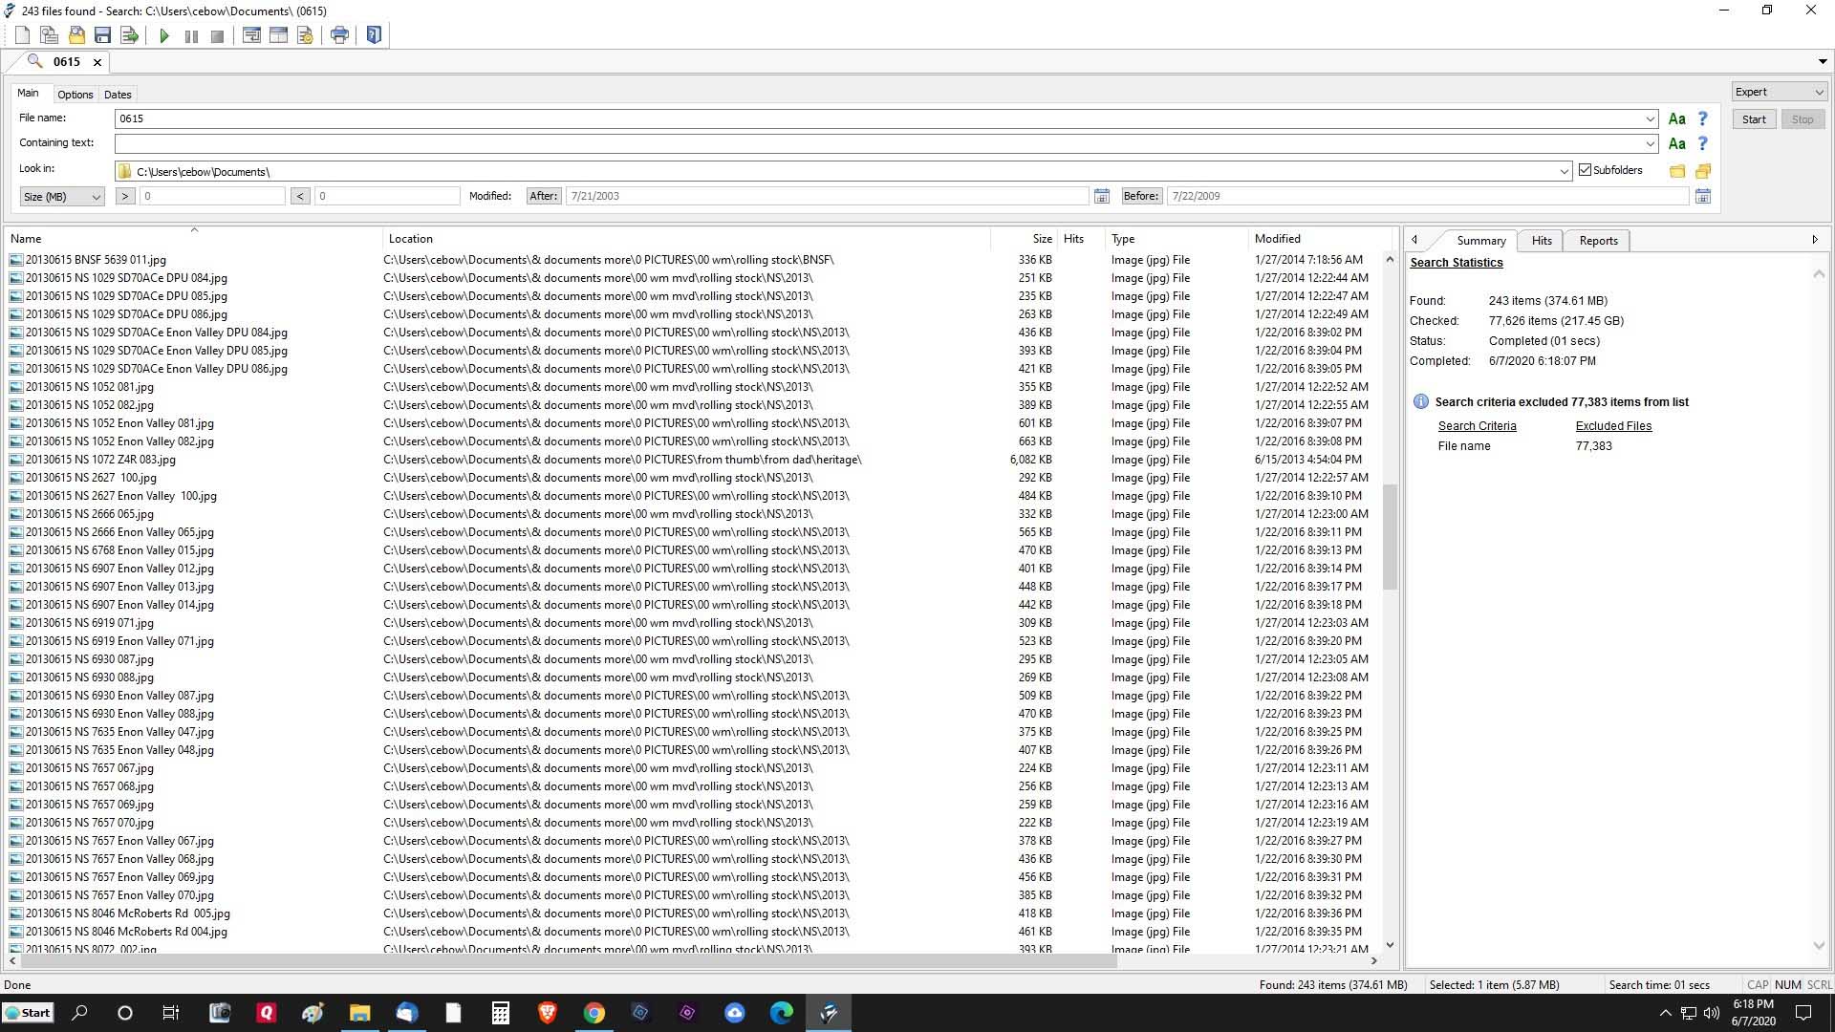This screenshot has width=1835, height=1032.
Task: Click the print results printer icon
Action: [339, 35]
